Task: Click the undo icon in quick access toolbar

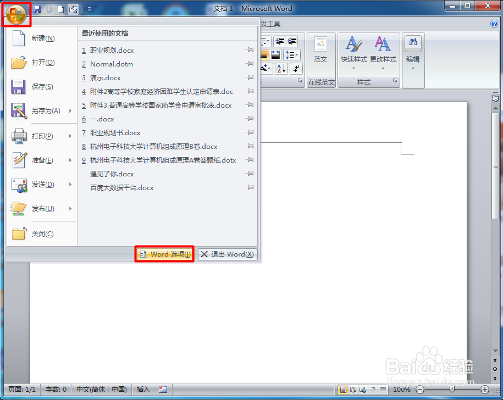Action: [x=49, y=10]
